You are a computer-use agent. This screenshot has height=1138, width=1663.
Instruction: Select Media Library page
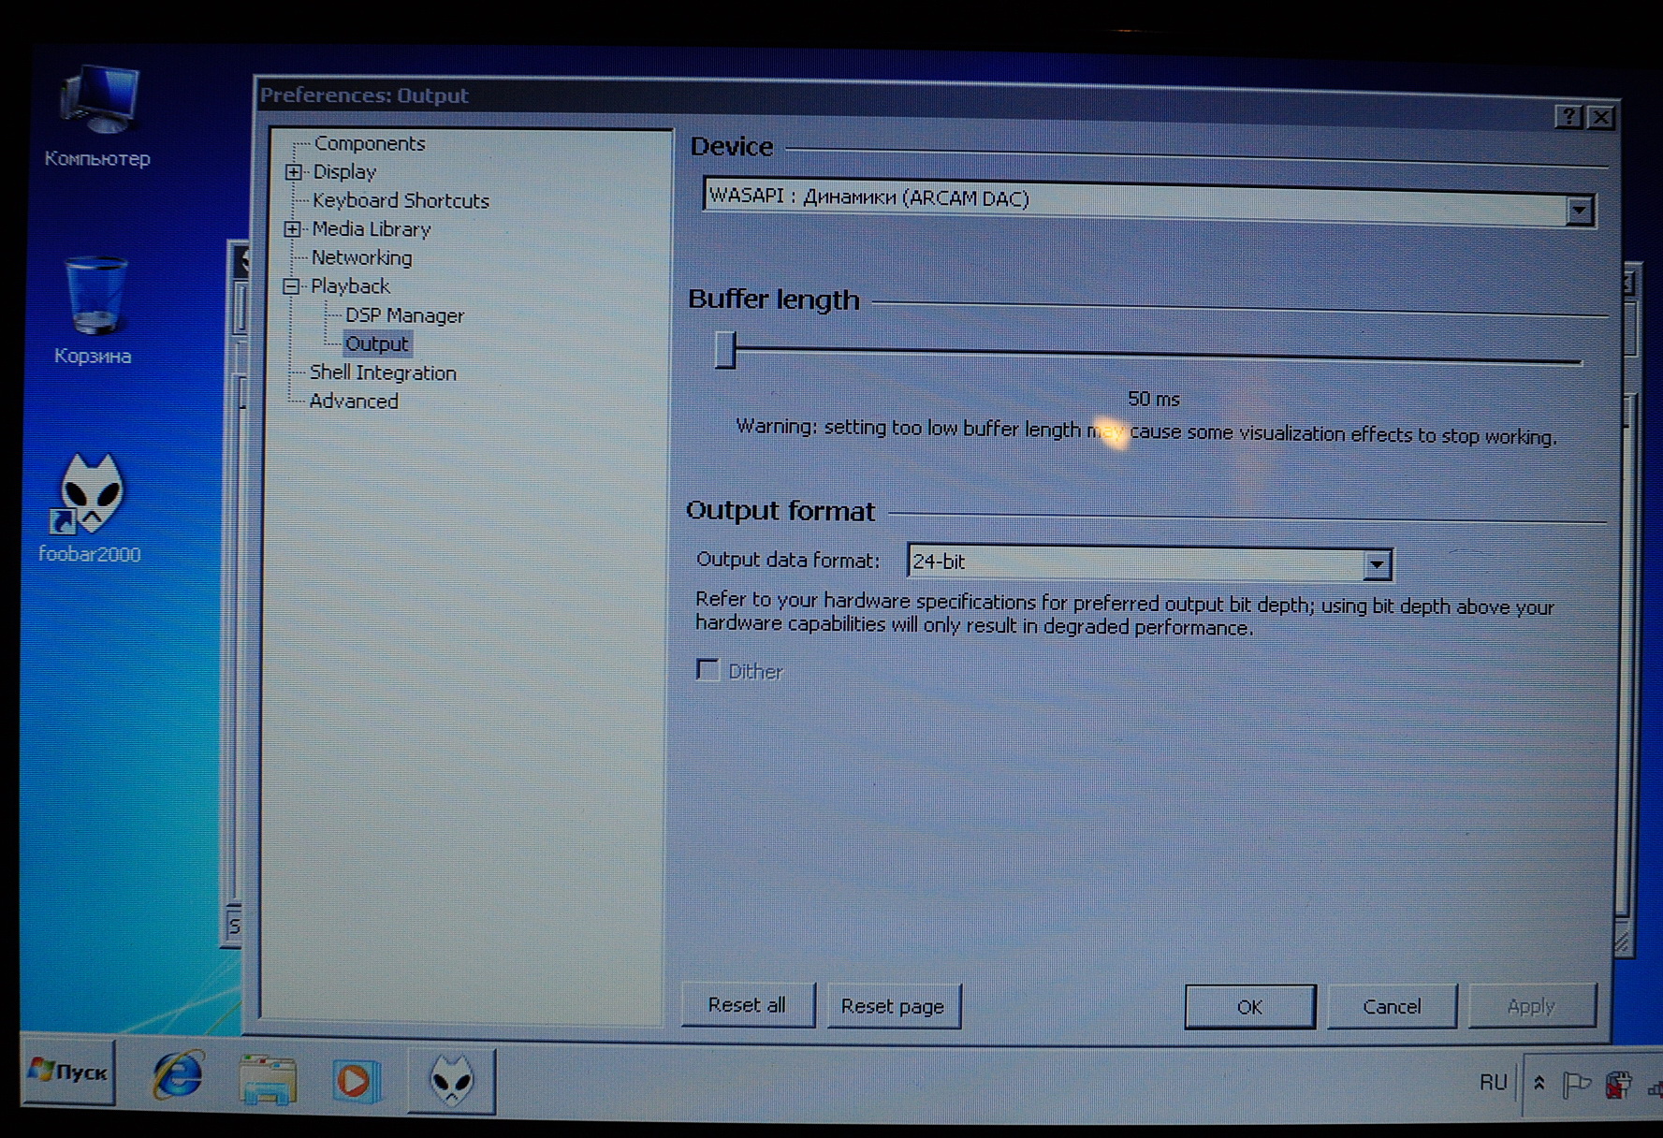372,229
